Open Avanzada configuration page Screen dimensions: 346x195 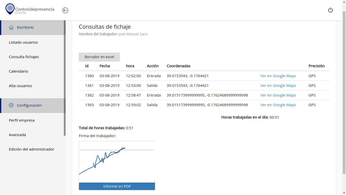coord(17,135)
